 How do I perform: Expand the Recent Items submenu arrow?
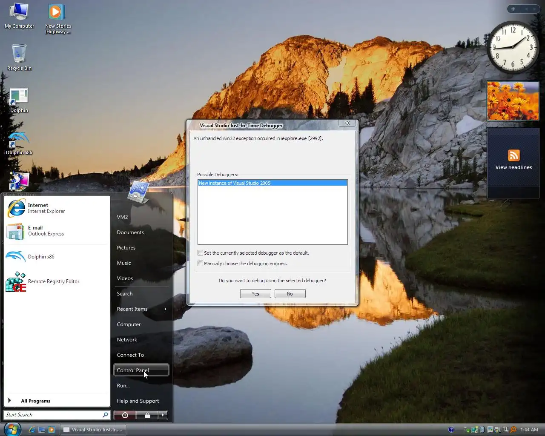pos(165,309)
